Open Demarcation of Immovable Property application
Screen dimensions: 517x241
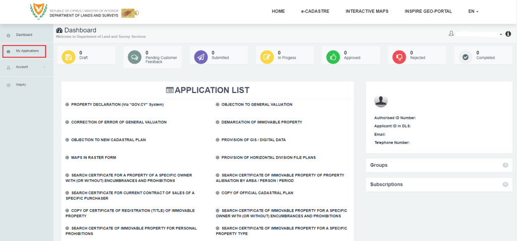pos(262,122)
